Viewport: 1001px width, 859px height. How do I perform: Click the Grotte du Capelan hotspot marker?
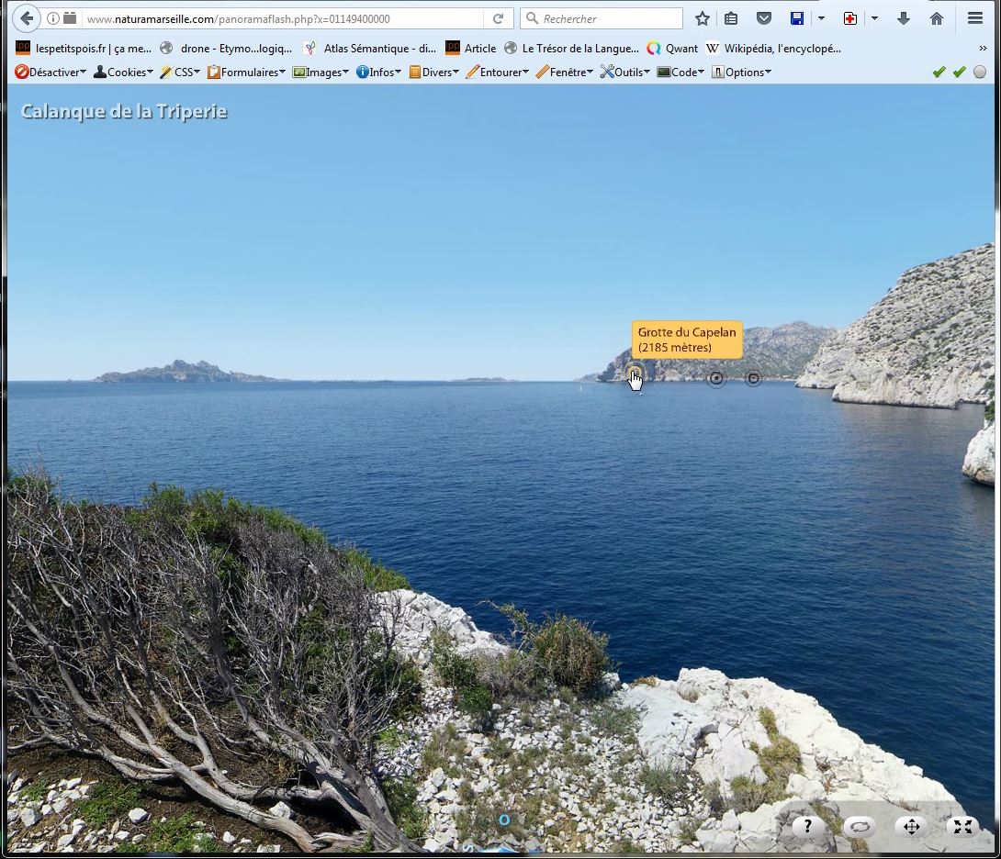point(633,374)
